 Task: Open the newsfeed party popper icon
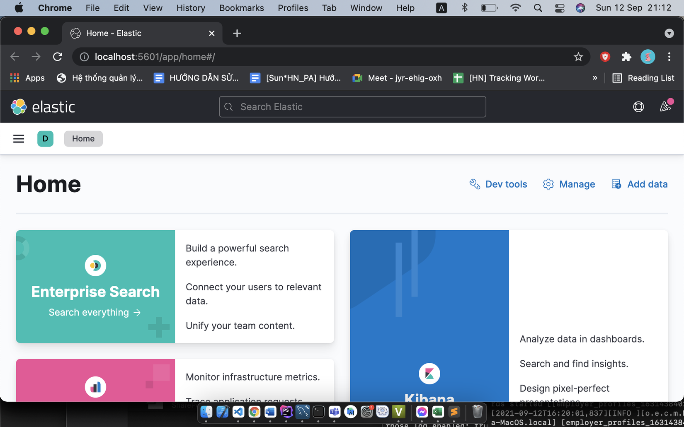point(665,106)
